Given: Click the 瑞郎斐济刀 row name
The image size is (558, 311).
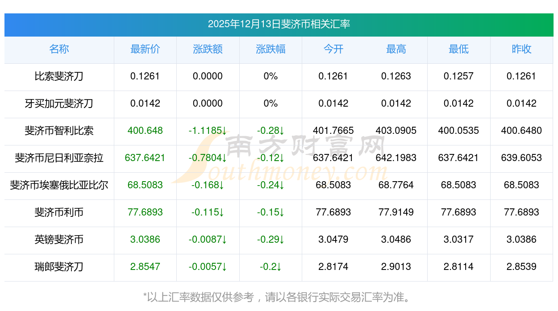Looking at the screenshot, I should click(x=59, y=267).
